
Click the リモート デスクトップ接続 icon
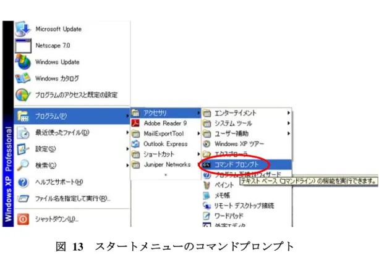pyautogui.click(x=207, y=206)
